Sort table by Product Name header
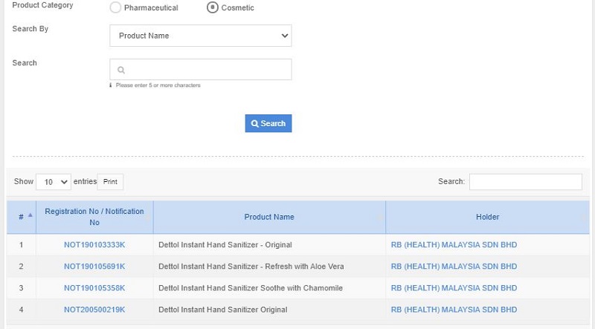Screen dimensions: 595x329 tap(269, 217)
